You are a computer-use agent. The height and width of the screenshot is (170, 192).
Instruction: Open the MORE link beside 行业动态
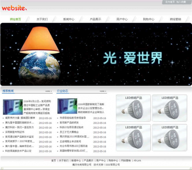(103, 91)
